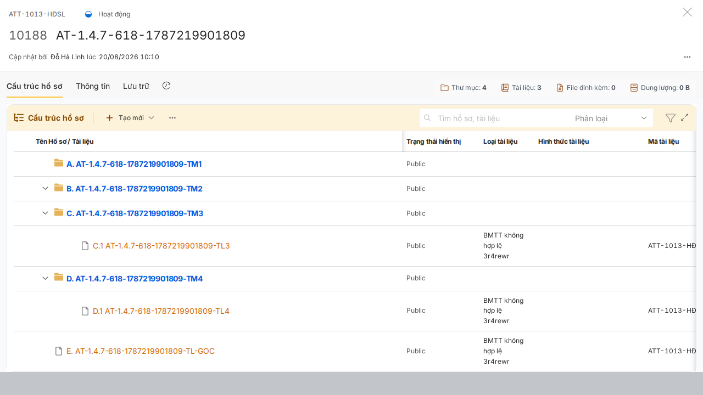Open document E. AT-1.4.7-618-1787219901809-TL-GOC
The width and height of the screenshot is (703, 395).
tap(141, 351)
